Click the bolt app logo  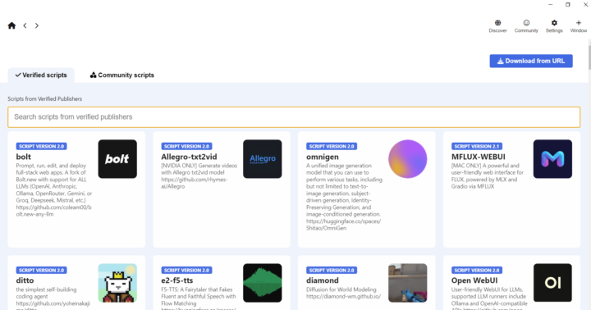tap(117, 159)
